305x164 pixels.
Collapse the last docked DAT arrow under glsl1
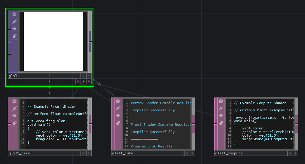click(89, 82)
